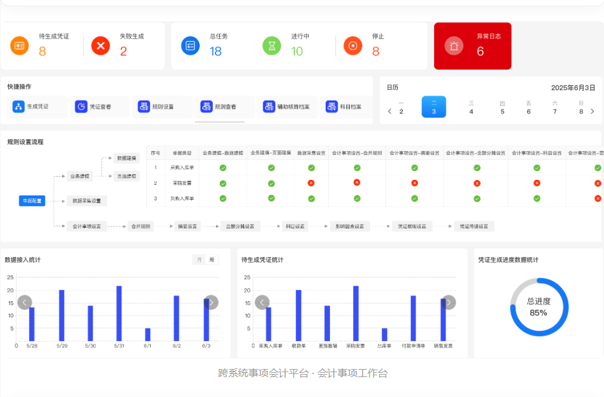This screenshot has width=604, height=397.
Task: Click the 单据类型 column header
Action: pos(182,153)
